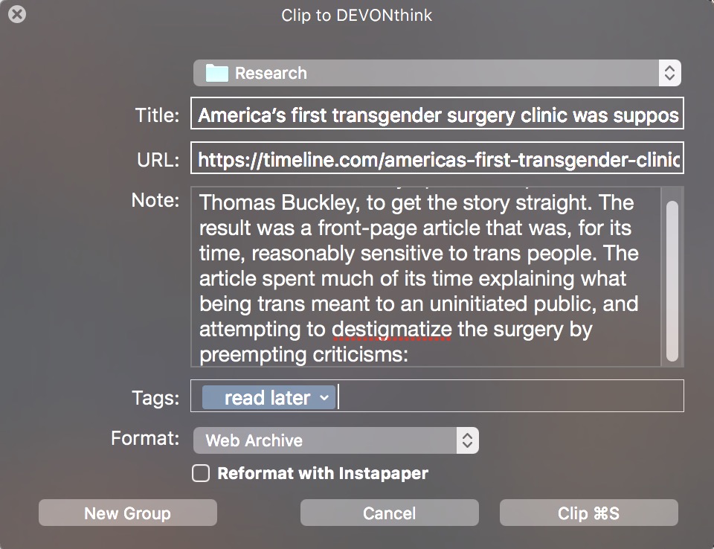Click the Clip ⌘S button
The image size is (714, 549).
point(588,513)
